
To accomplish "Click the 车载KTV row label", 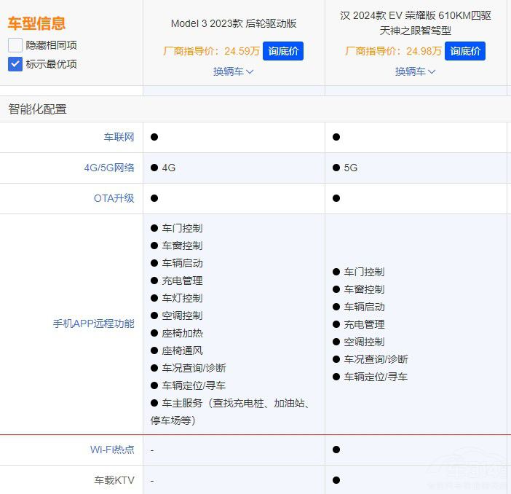I will (114, 480).
